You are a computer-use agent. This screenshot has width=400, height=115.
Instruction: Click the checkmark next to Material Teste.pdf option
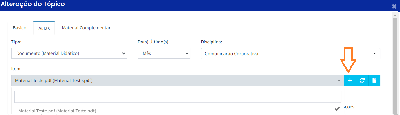(337, 109)
